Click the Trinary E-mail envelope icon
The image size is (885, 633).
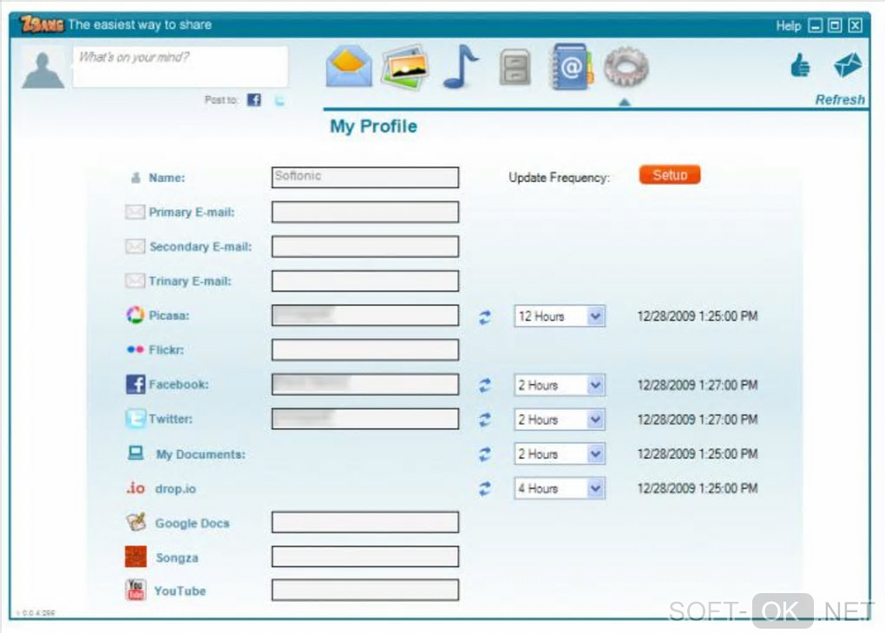point(134,281)
